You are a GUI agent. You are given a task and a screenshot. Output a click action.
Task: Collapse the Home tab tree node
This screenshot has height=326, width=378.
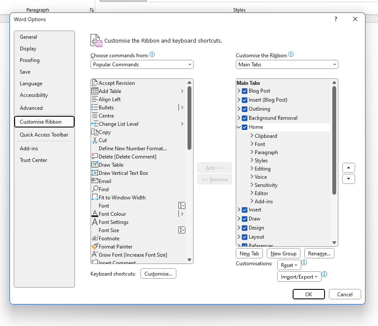click(x=239, y=127)
